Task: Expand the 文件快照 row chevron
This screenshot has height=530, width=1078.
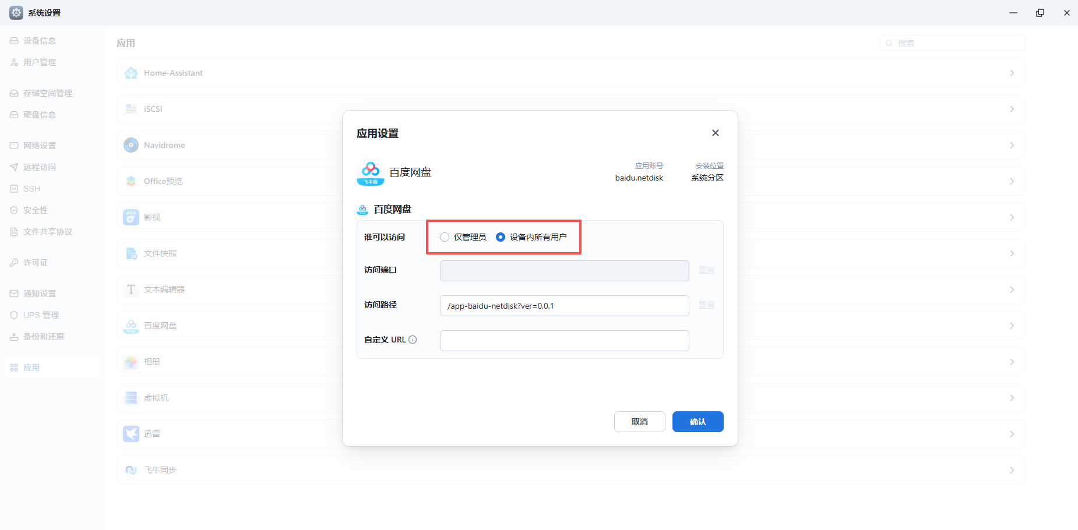Action: pyautogui.click(x=1012, y=253)
